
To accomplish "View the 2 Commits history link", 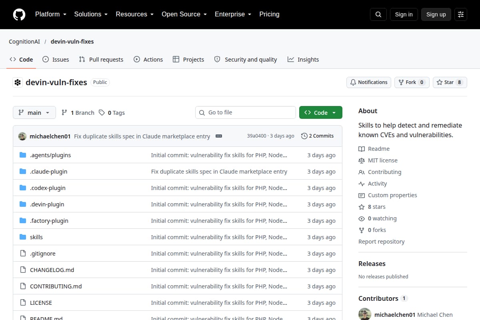I will pos(317,136).
